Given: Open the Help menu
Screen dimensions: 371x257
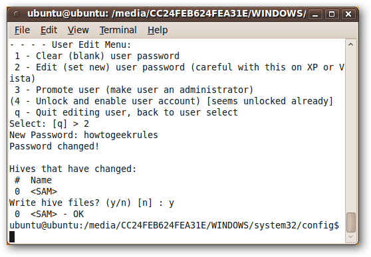Looking at the screenshot, I should [x=158, y=31].
